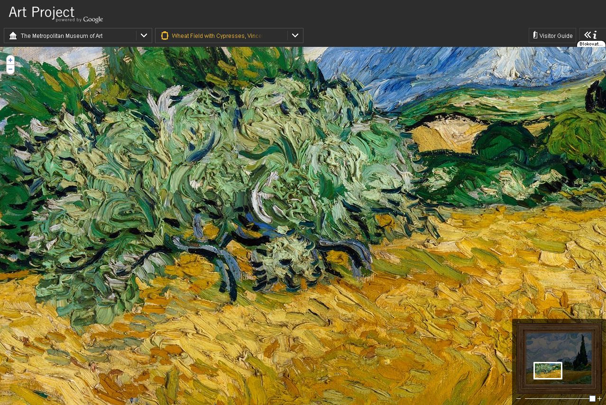The image size is (606, 405).
Task: Expand the museum list chevron
Action: coord(144,36)
